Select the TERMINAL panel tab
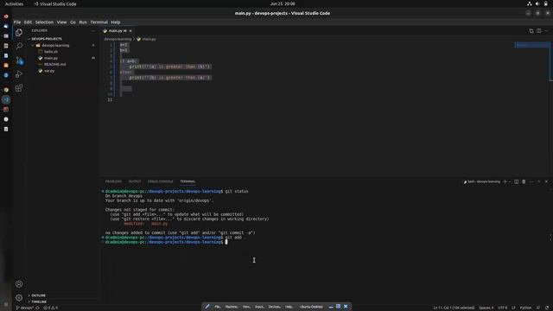553x311 pixels. [188, 181]
